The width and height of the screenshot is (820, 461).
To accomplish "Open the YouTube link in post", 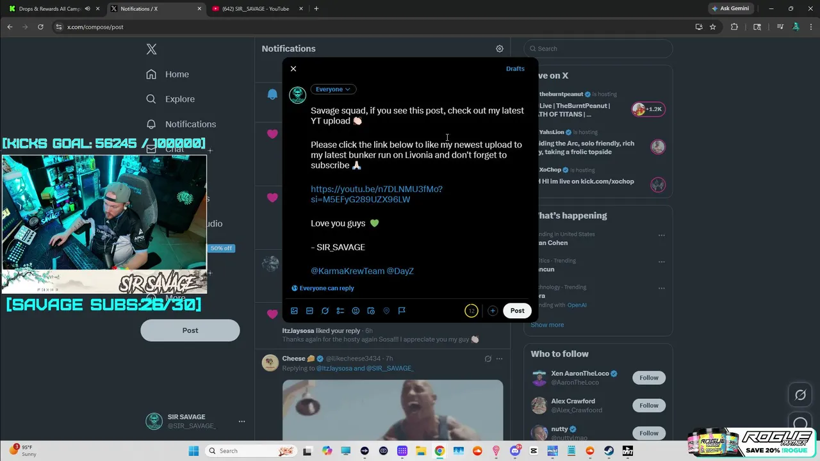I will tap(377, 194).
